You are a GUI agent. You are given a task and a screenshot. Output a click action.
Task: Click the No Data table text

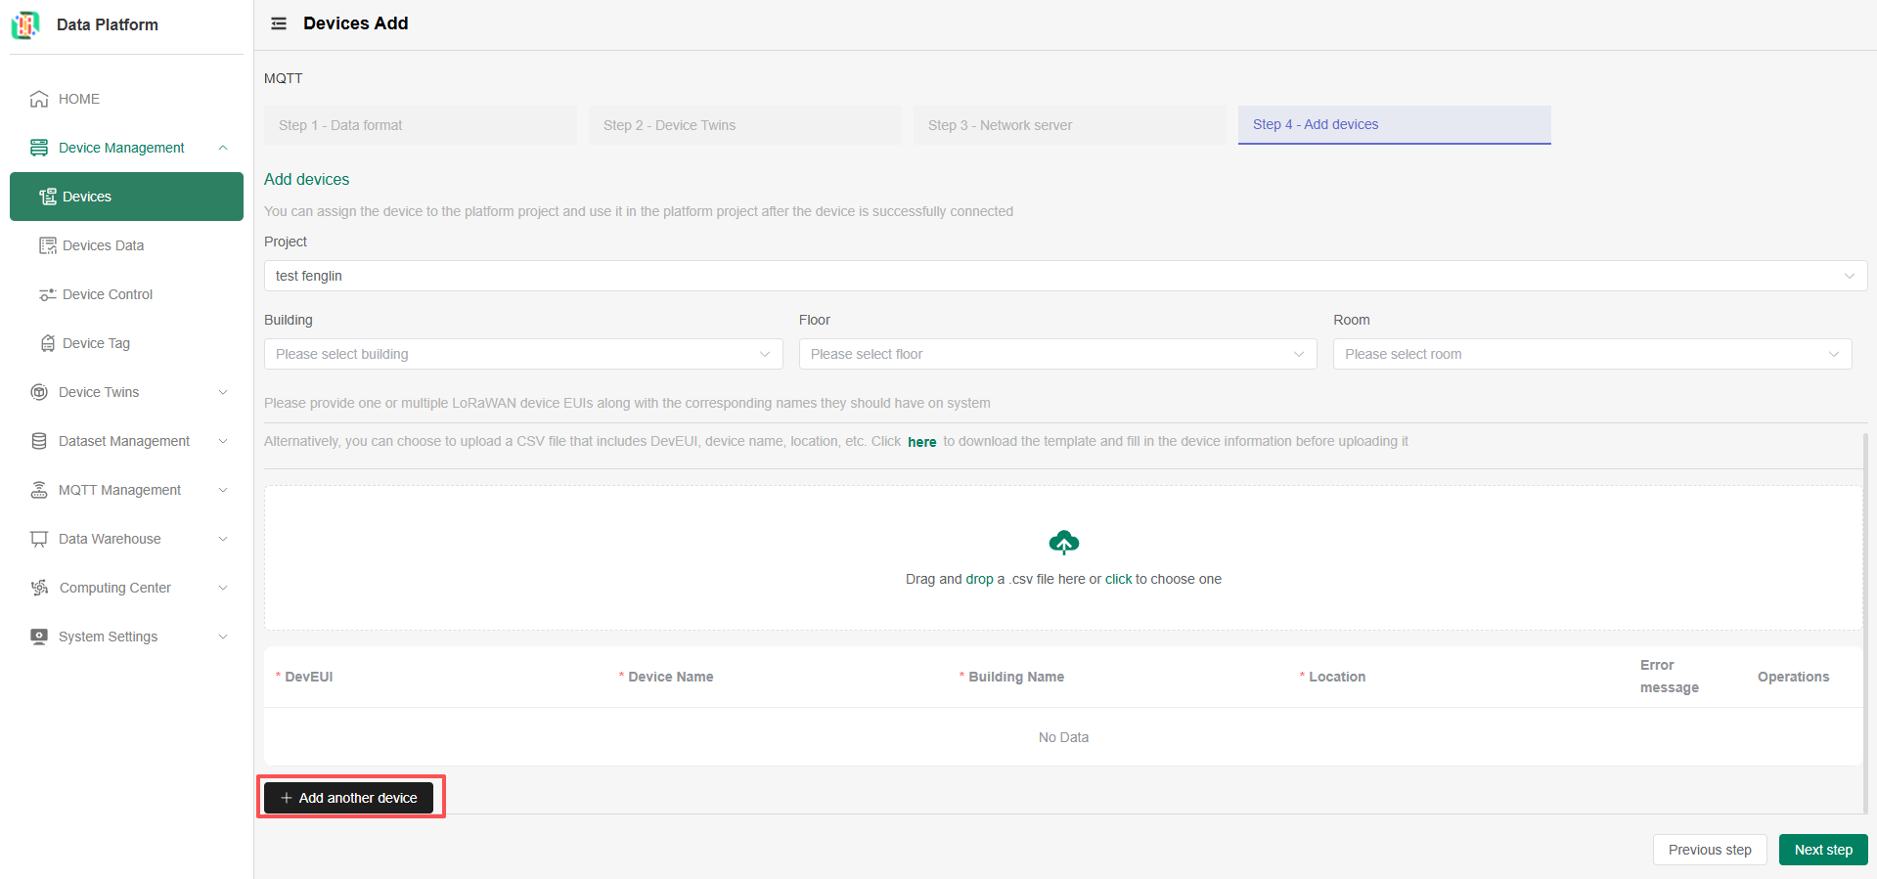click(x=1063, y=737)
